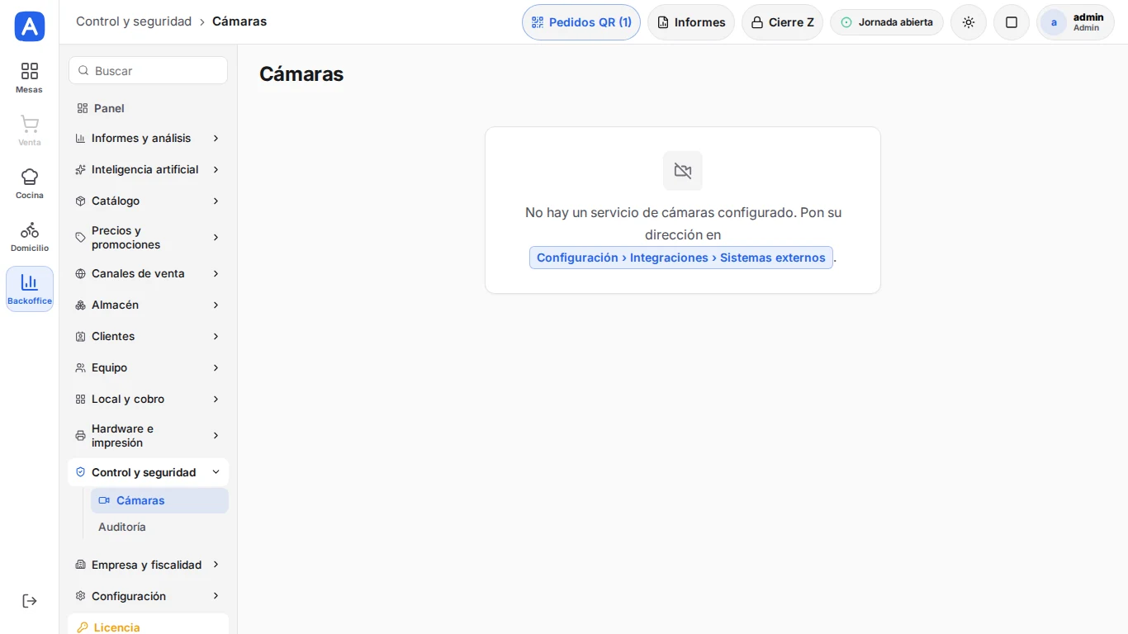Expand Informes y análisis chevron

(x=216, y=138)
